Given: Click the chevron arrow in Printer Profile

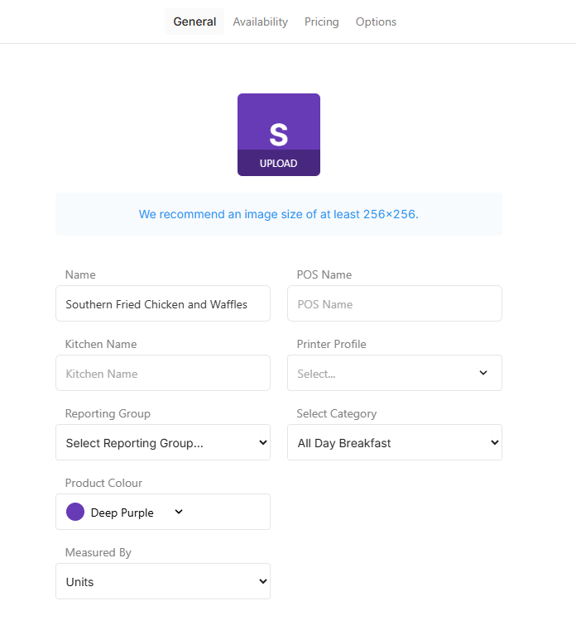Looking at the screenshot, I should click(x=483, y=373).
